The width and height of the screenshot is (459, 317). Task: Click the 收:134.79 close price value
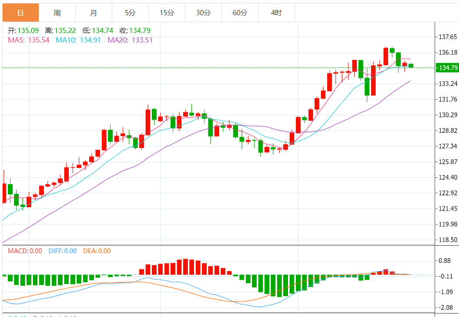click(x=135, y=30)
